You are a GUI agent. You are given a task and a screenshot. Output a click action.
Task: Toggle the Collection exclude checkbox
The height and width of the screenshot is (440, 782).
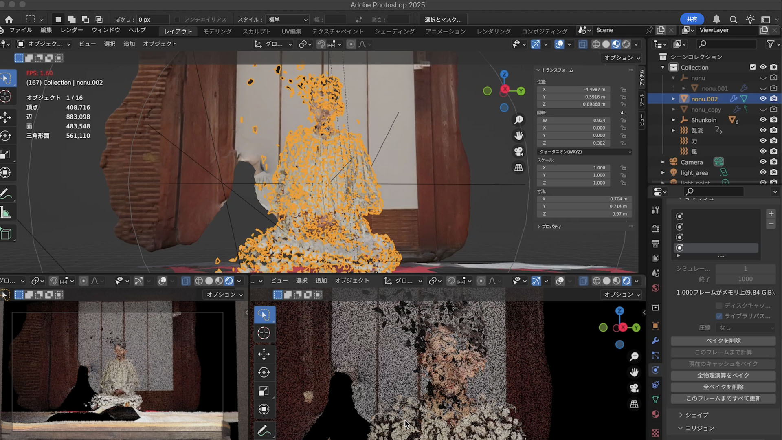coord(753,67)
